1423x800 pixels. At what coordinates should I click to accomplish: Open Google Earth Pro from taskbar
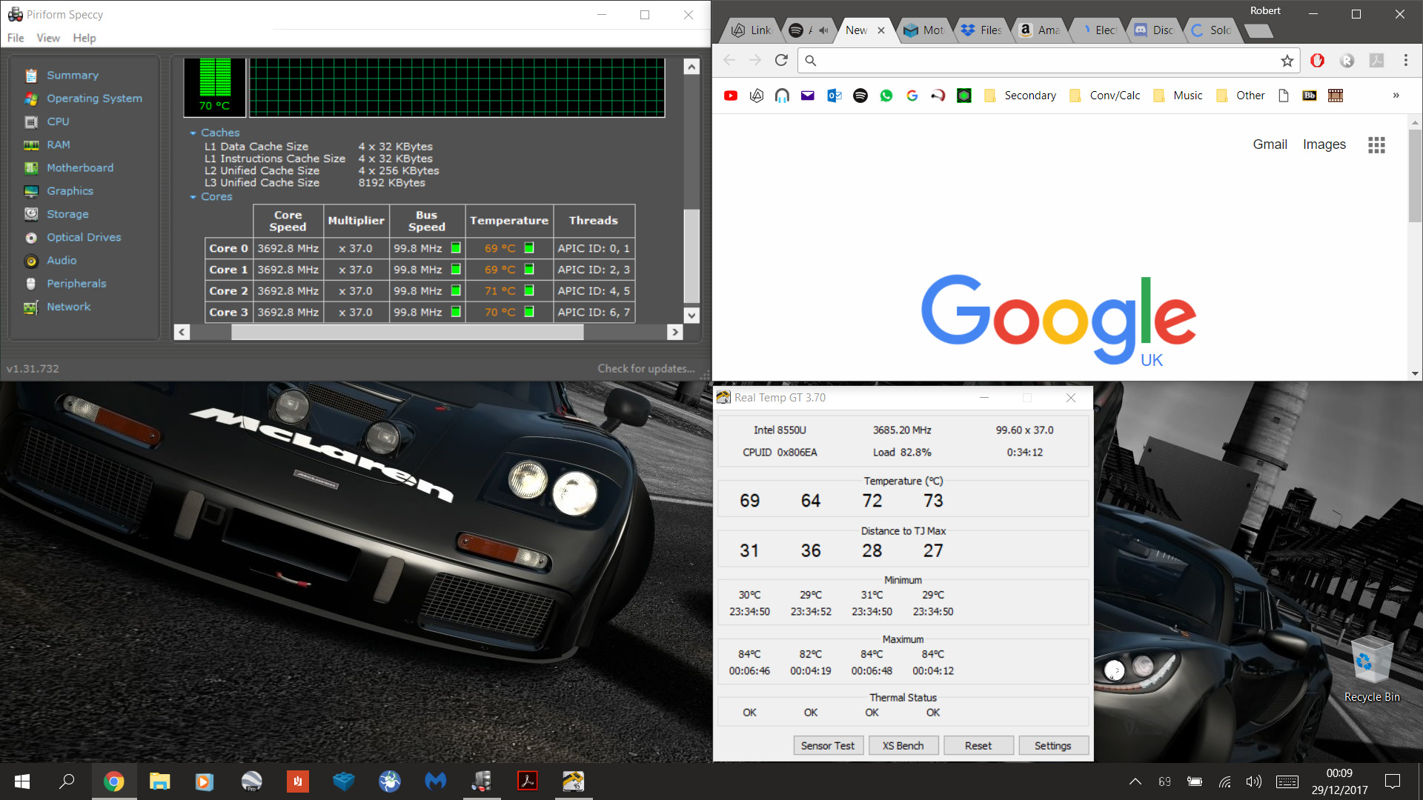click(x=252, y=781)
